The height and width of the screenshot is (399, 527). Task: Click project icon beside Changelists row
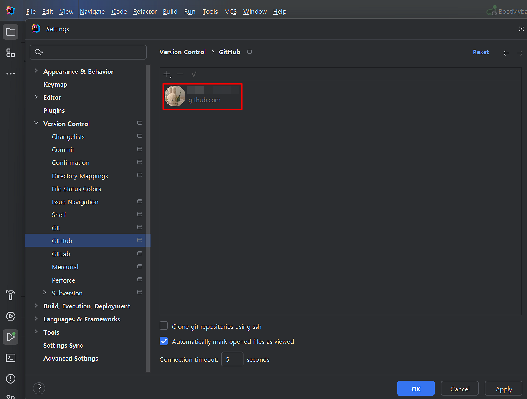pyautogui.click(x=139, y=136)
